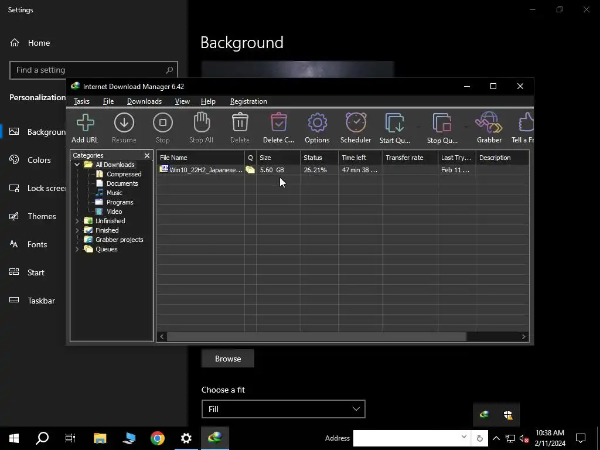This screenshot has width=600, height=450.
Task: Expand the Queues tree node
Action: pyautogui.click(x=77, y=249)
